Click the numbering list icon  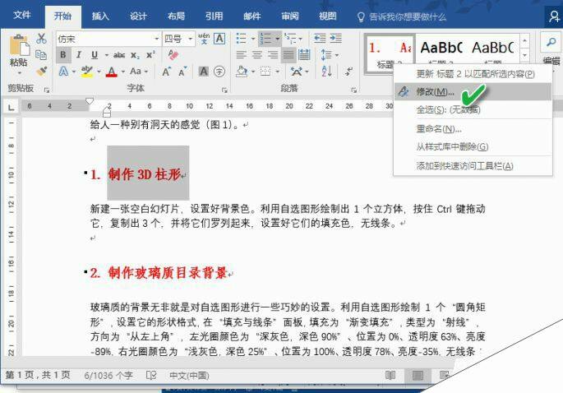pyautogui.click(x=266, y=39)
